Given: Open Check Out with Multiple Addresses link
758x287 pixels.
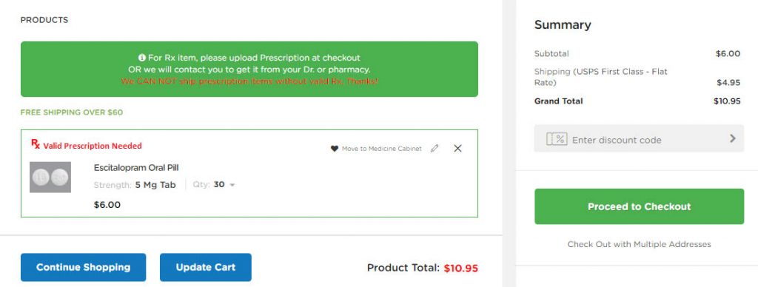Looking at the screenshot, I should tap(639, 244).
